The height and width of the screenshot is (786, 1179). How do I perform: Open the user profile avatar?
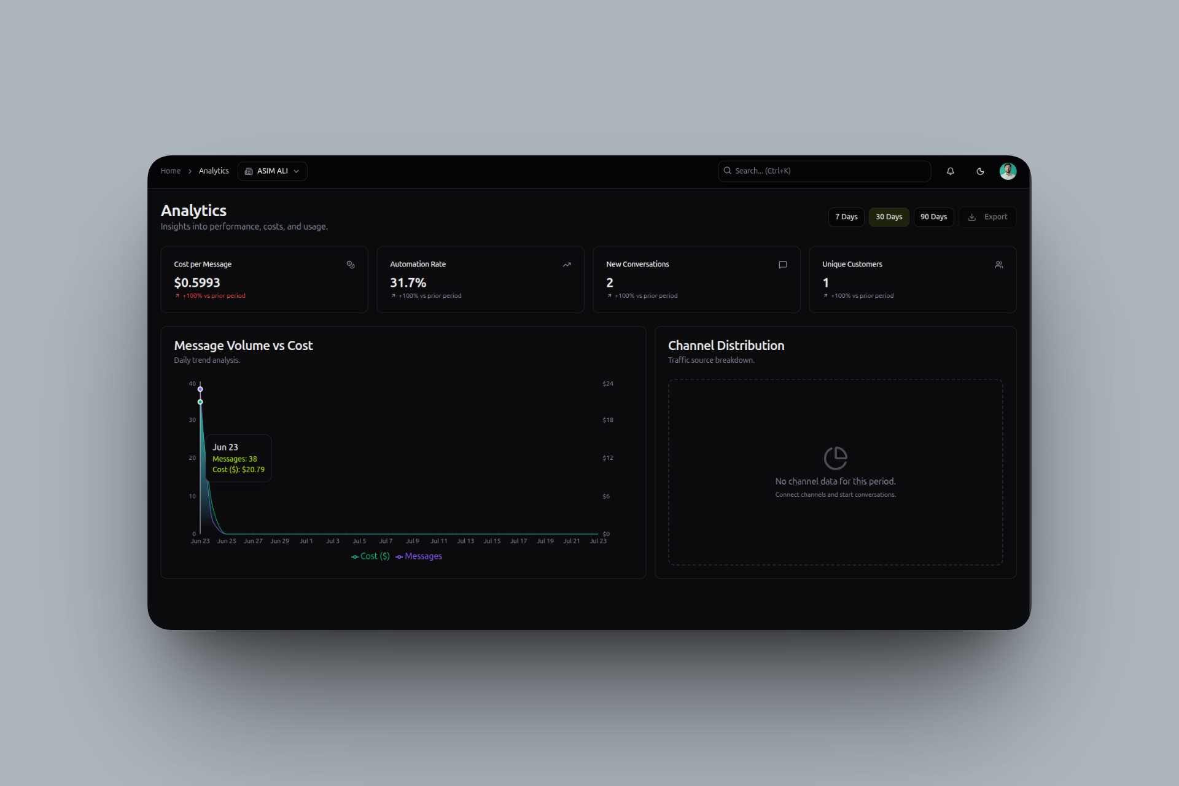(1008, 171)
